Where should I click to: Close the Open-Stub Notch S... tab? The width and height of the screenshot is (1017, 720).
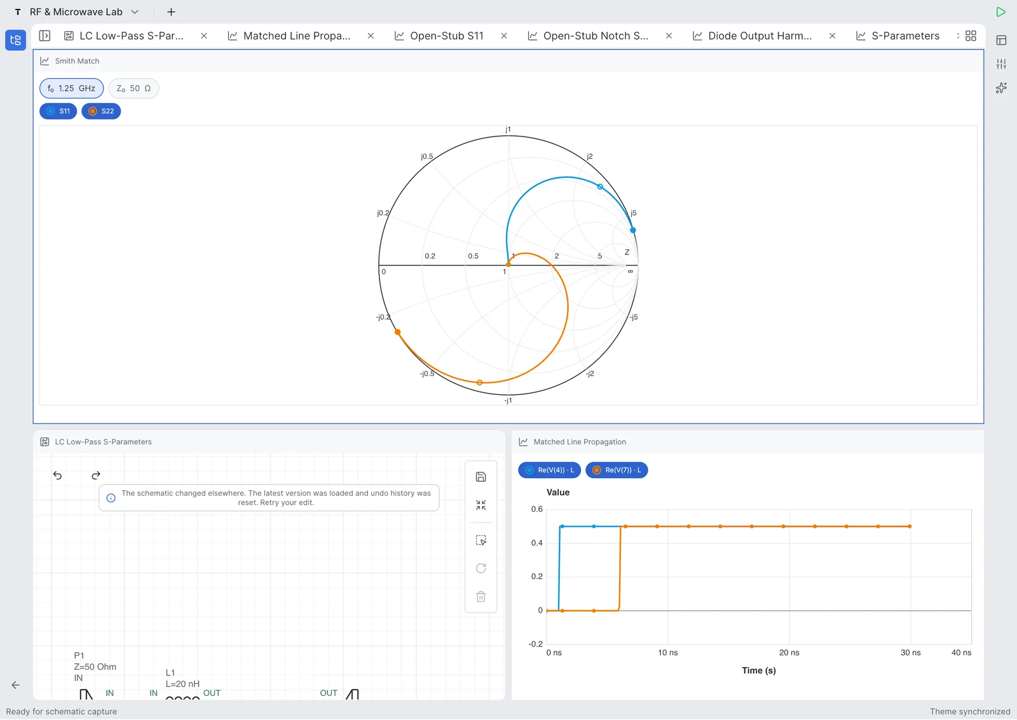pos(669,36)
